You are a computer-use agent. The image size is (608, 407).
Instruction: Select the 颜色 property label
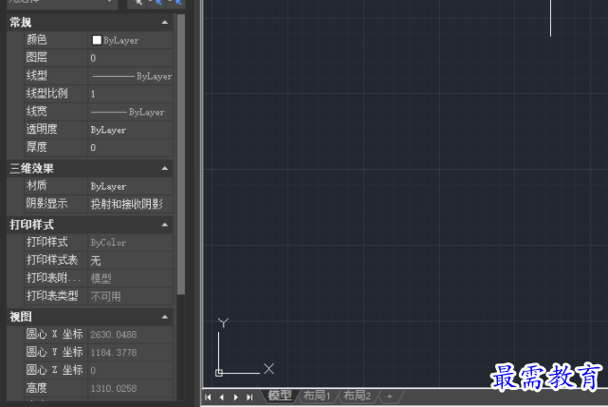(x=36, y=40)
